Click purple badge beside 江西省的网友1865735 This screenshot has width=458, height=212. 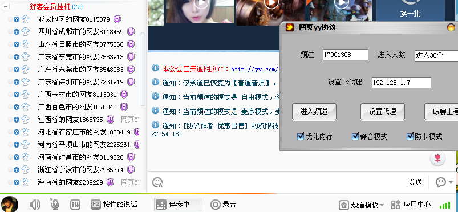coord(111,120)
